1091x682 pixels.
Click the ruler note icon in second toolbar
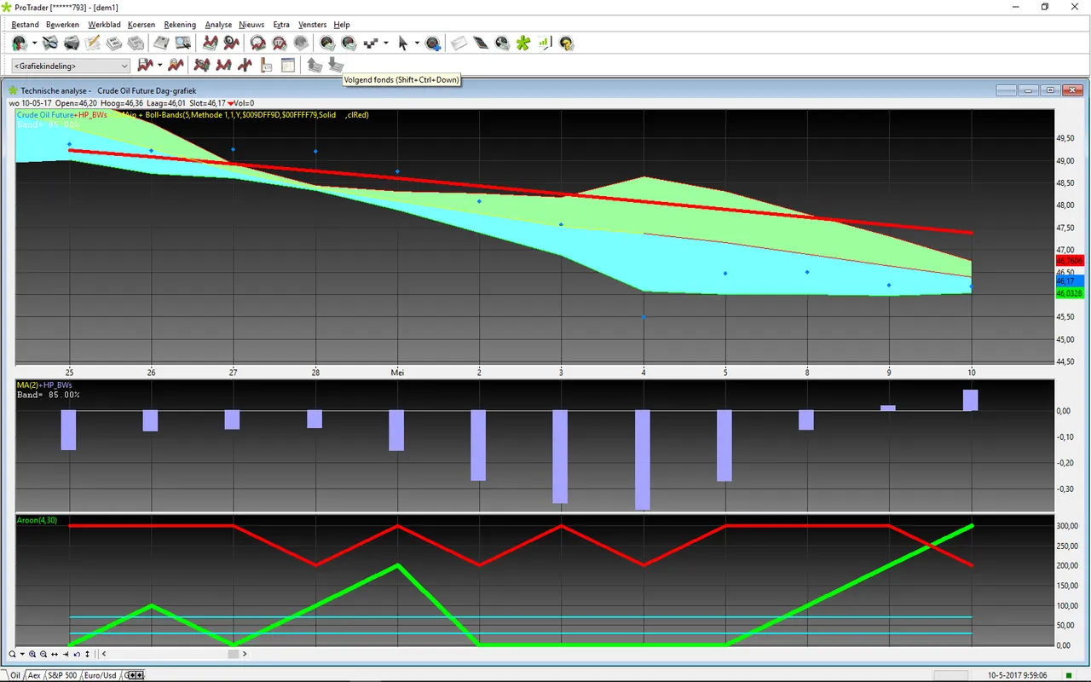(x=266, y=65)
